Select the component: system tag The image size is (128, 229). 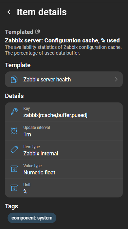coord(32,218)
